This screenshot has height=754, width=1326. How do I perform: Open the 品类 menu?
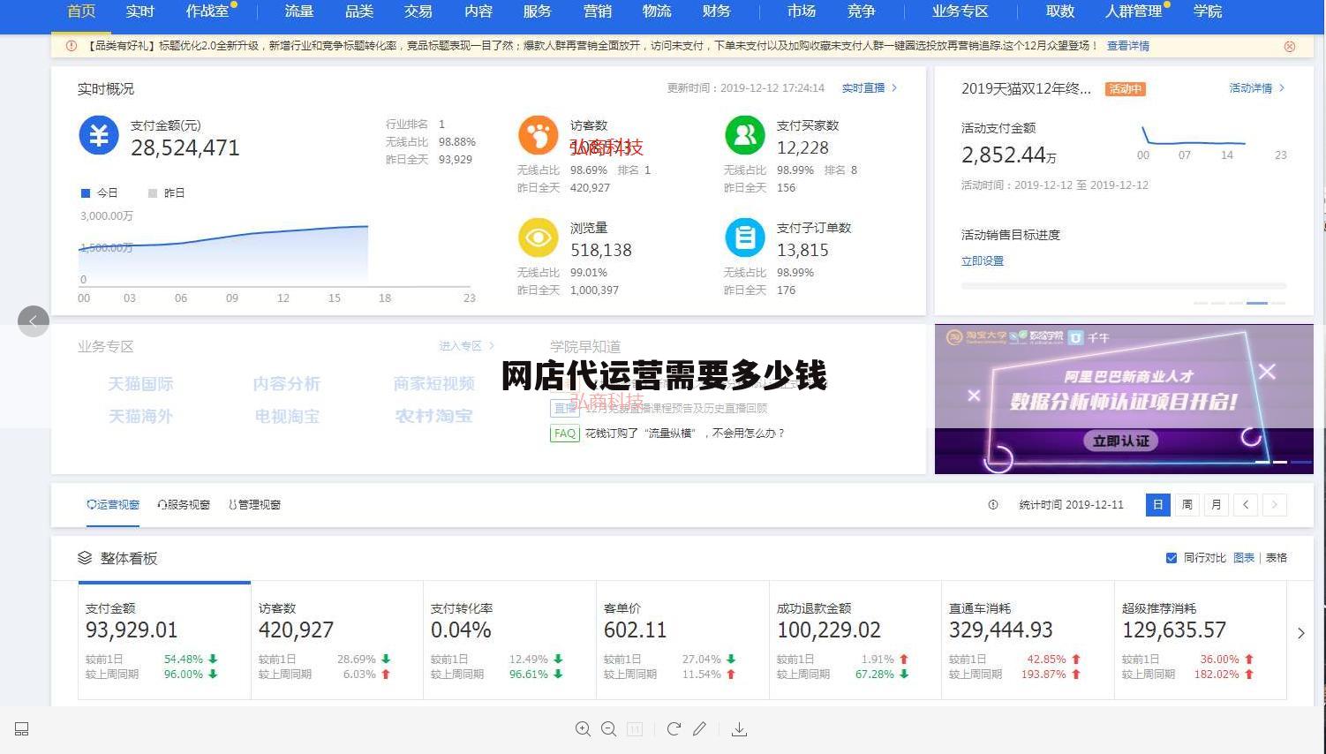[359, 11]
